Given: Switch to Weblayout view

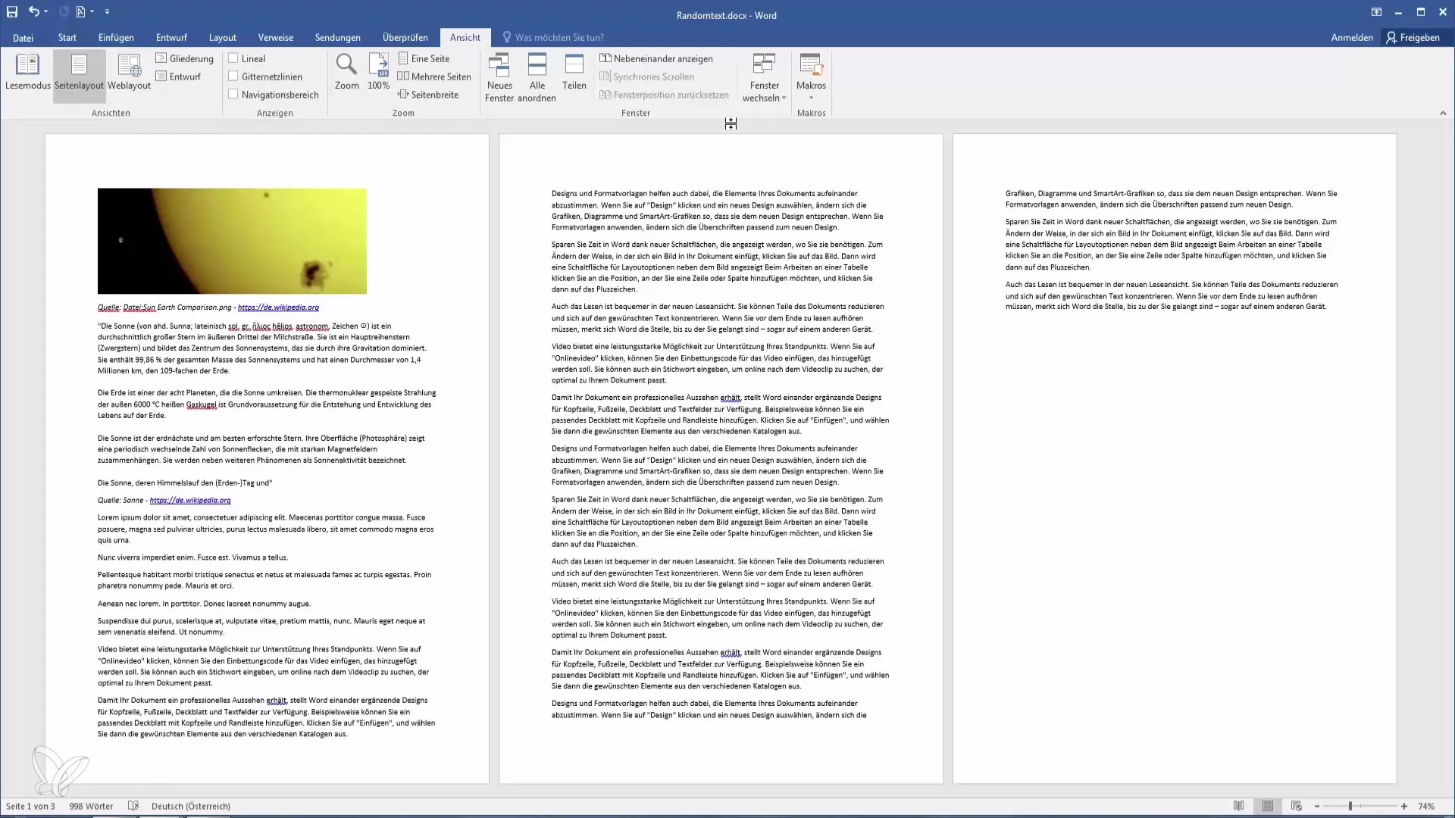Looking at the screenshot, I should [x=130, y=73].
